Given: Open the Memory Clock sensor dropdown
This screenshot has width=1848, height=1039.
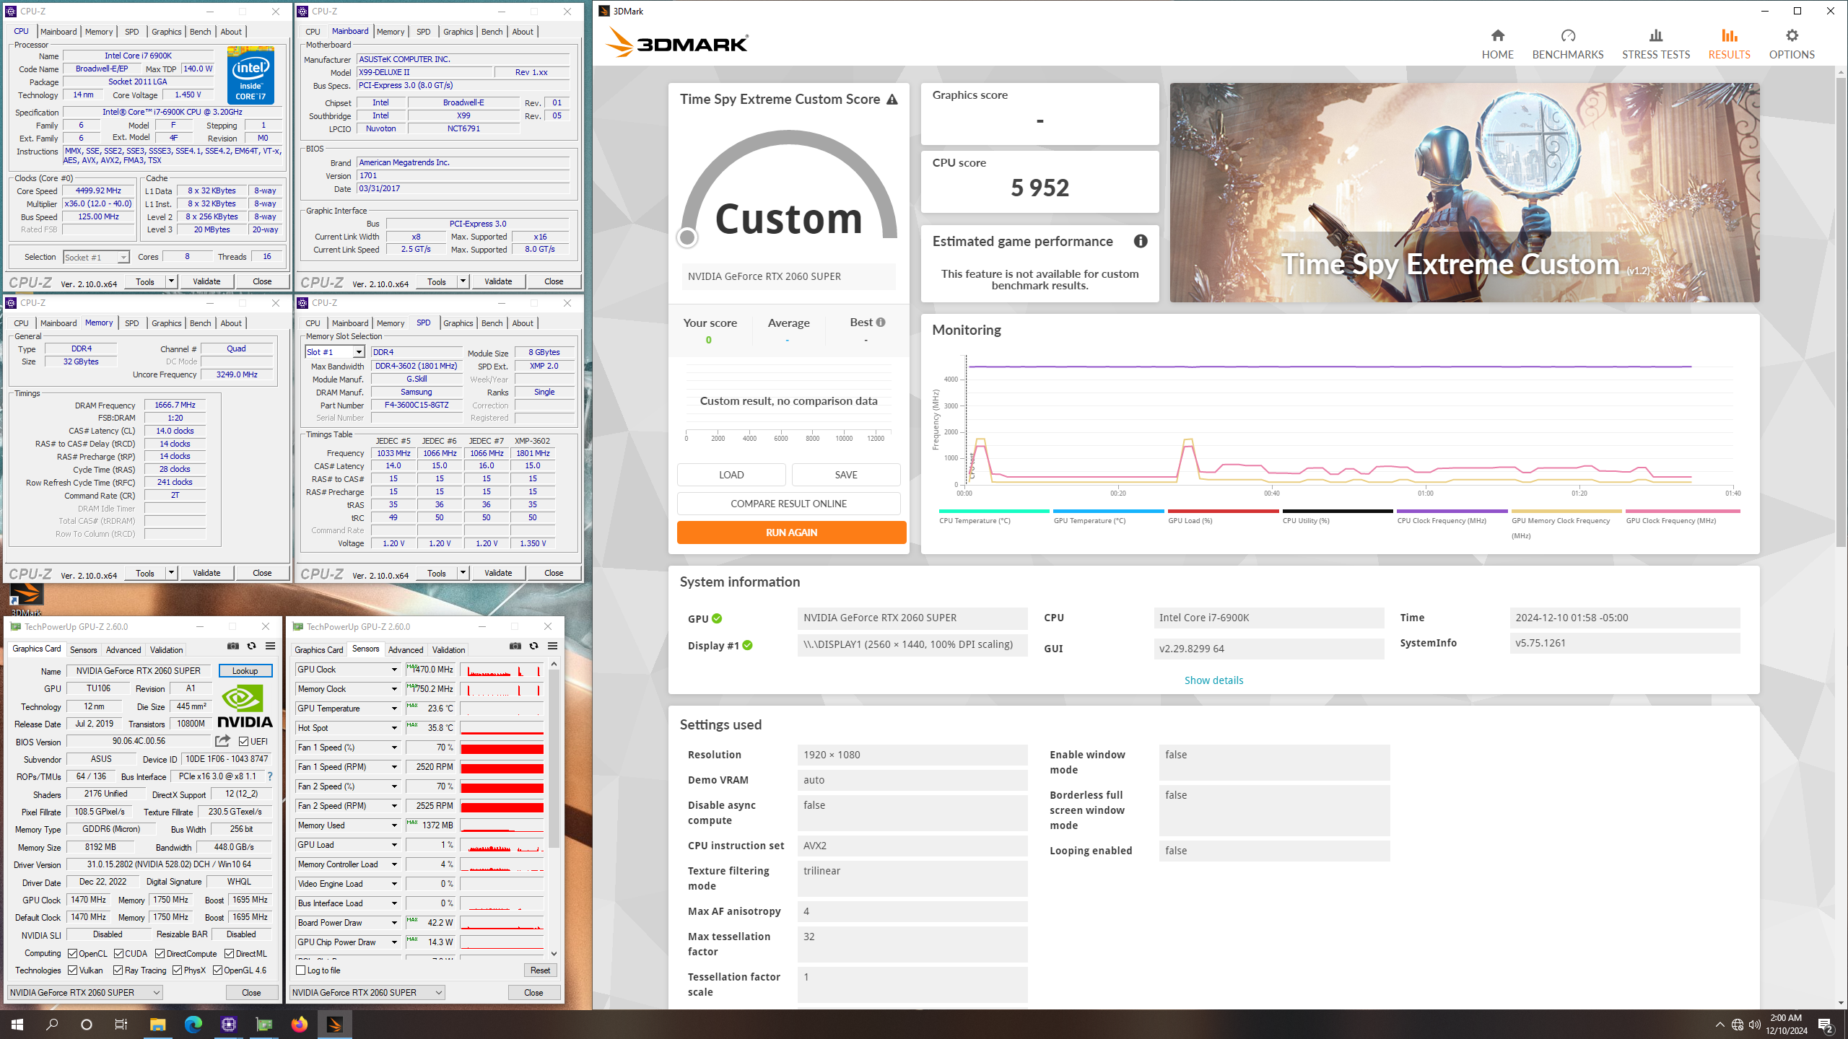Looking at the screenshot, I should tap(394, 689).
